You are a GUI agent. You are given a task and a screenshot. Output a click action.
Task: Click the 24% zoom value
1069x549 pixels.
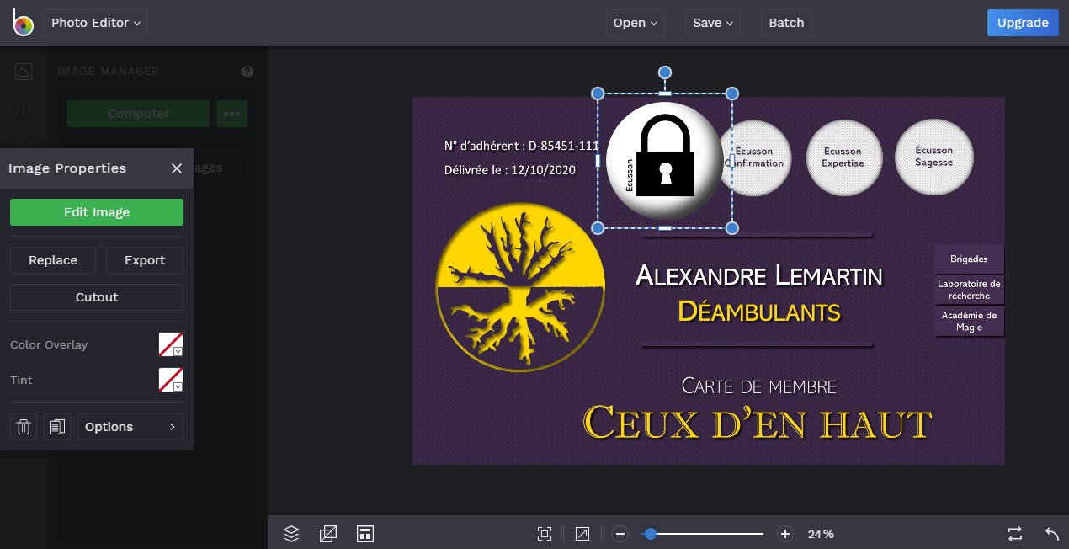pos(821,534)
